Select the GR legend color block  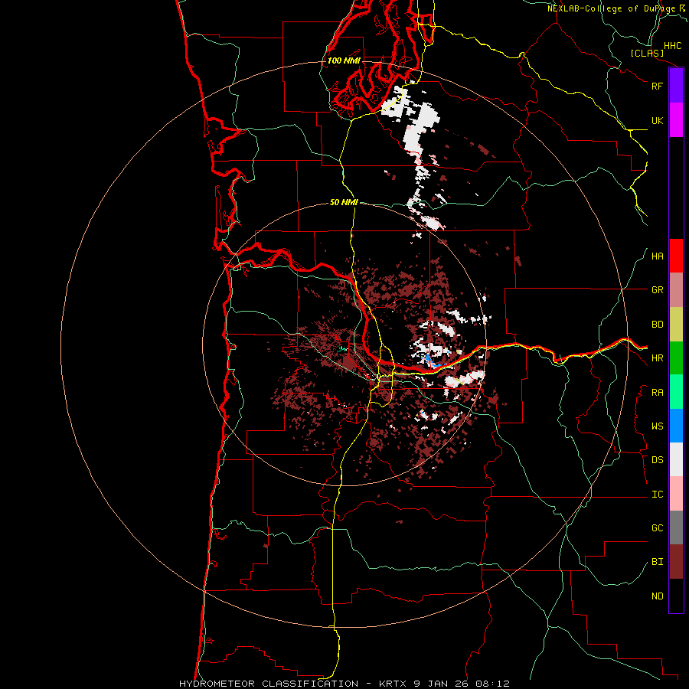point(676,290)
